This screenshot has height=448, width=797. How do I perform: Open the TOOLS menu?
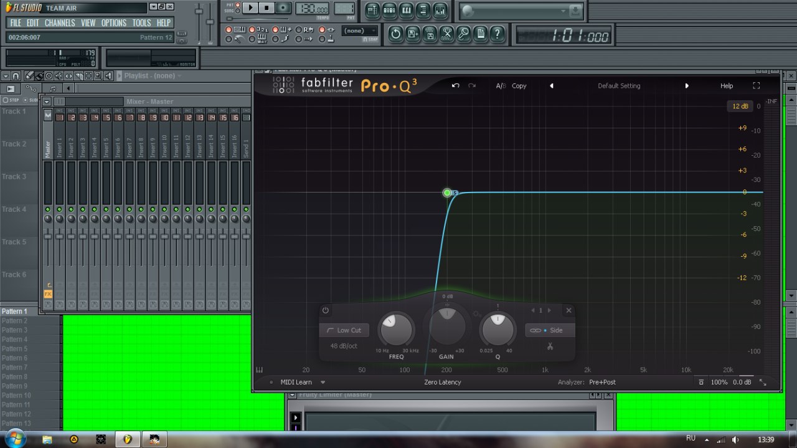pyautogui.click(x=141, y=23)
